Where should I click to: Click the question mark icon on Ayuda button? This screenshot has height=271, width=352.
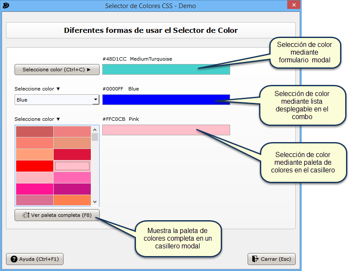point(14,259)
